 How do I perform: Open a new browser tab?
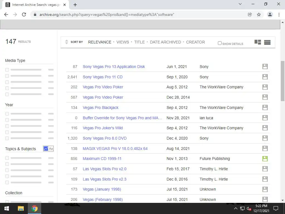(75, 5)
